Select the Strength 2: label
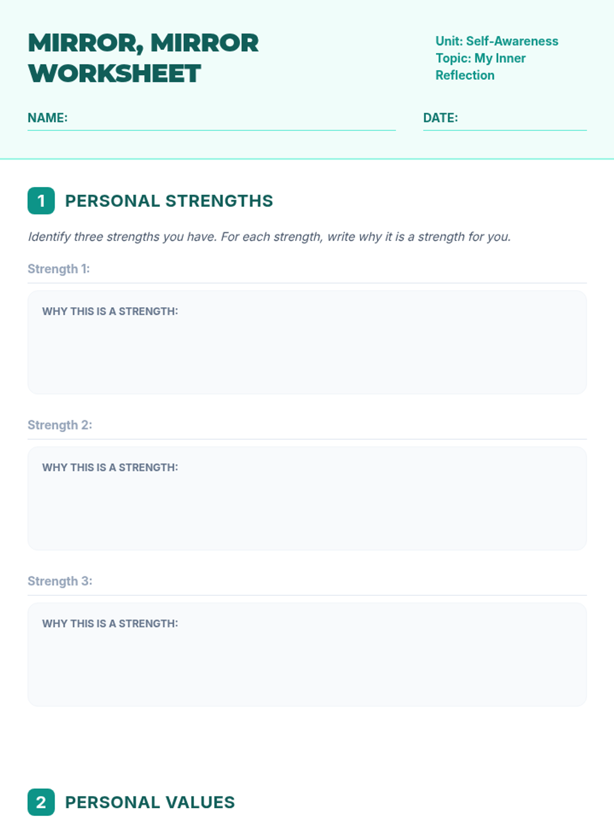614x819 pixels. (x=60, y=425)
